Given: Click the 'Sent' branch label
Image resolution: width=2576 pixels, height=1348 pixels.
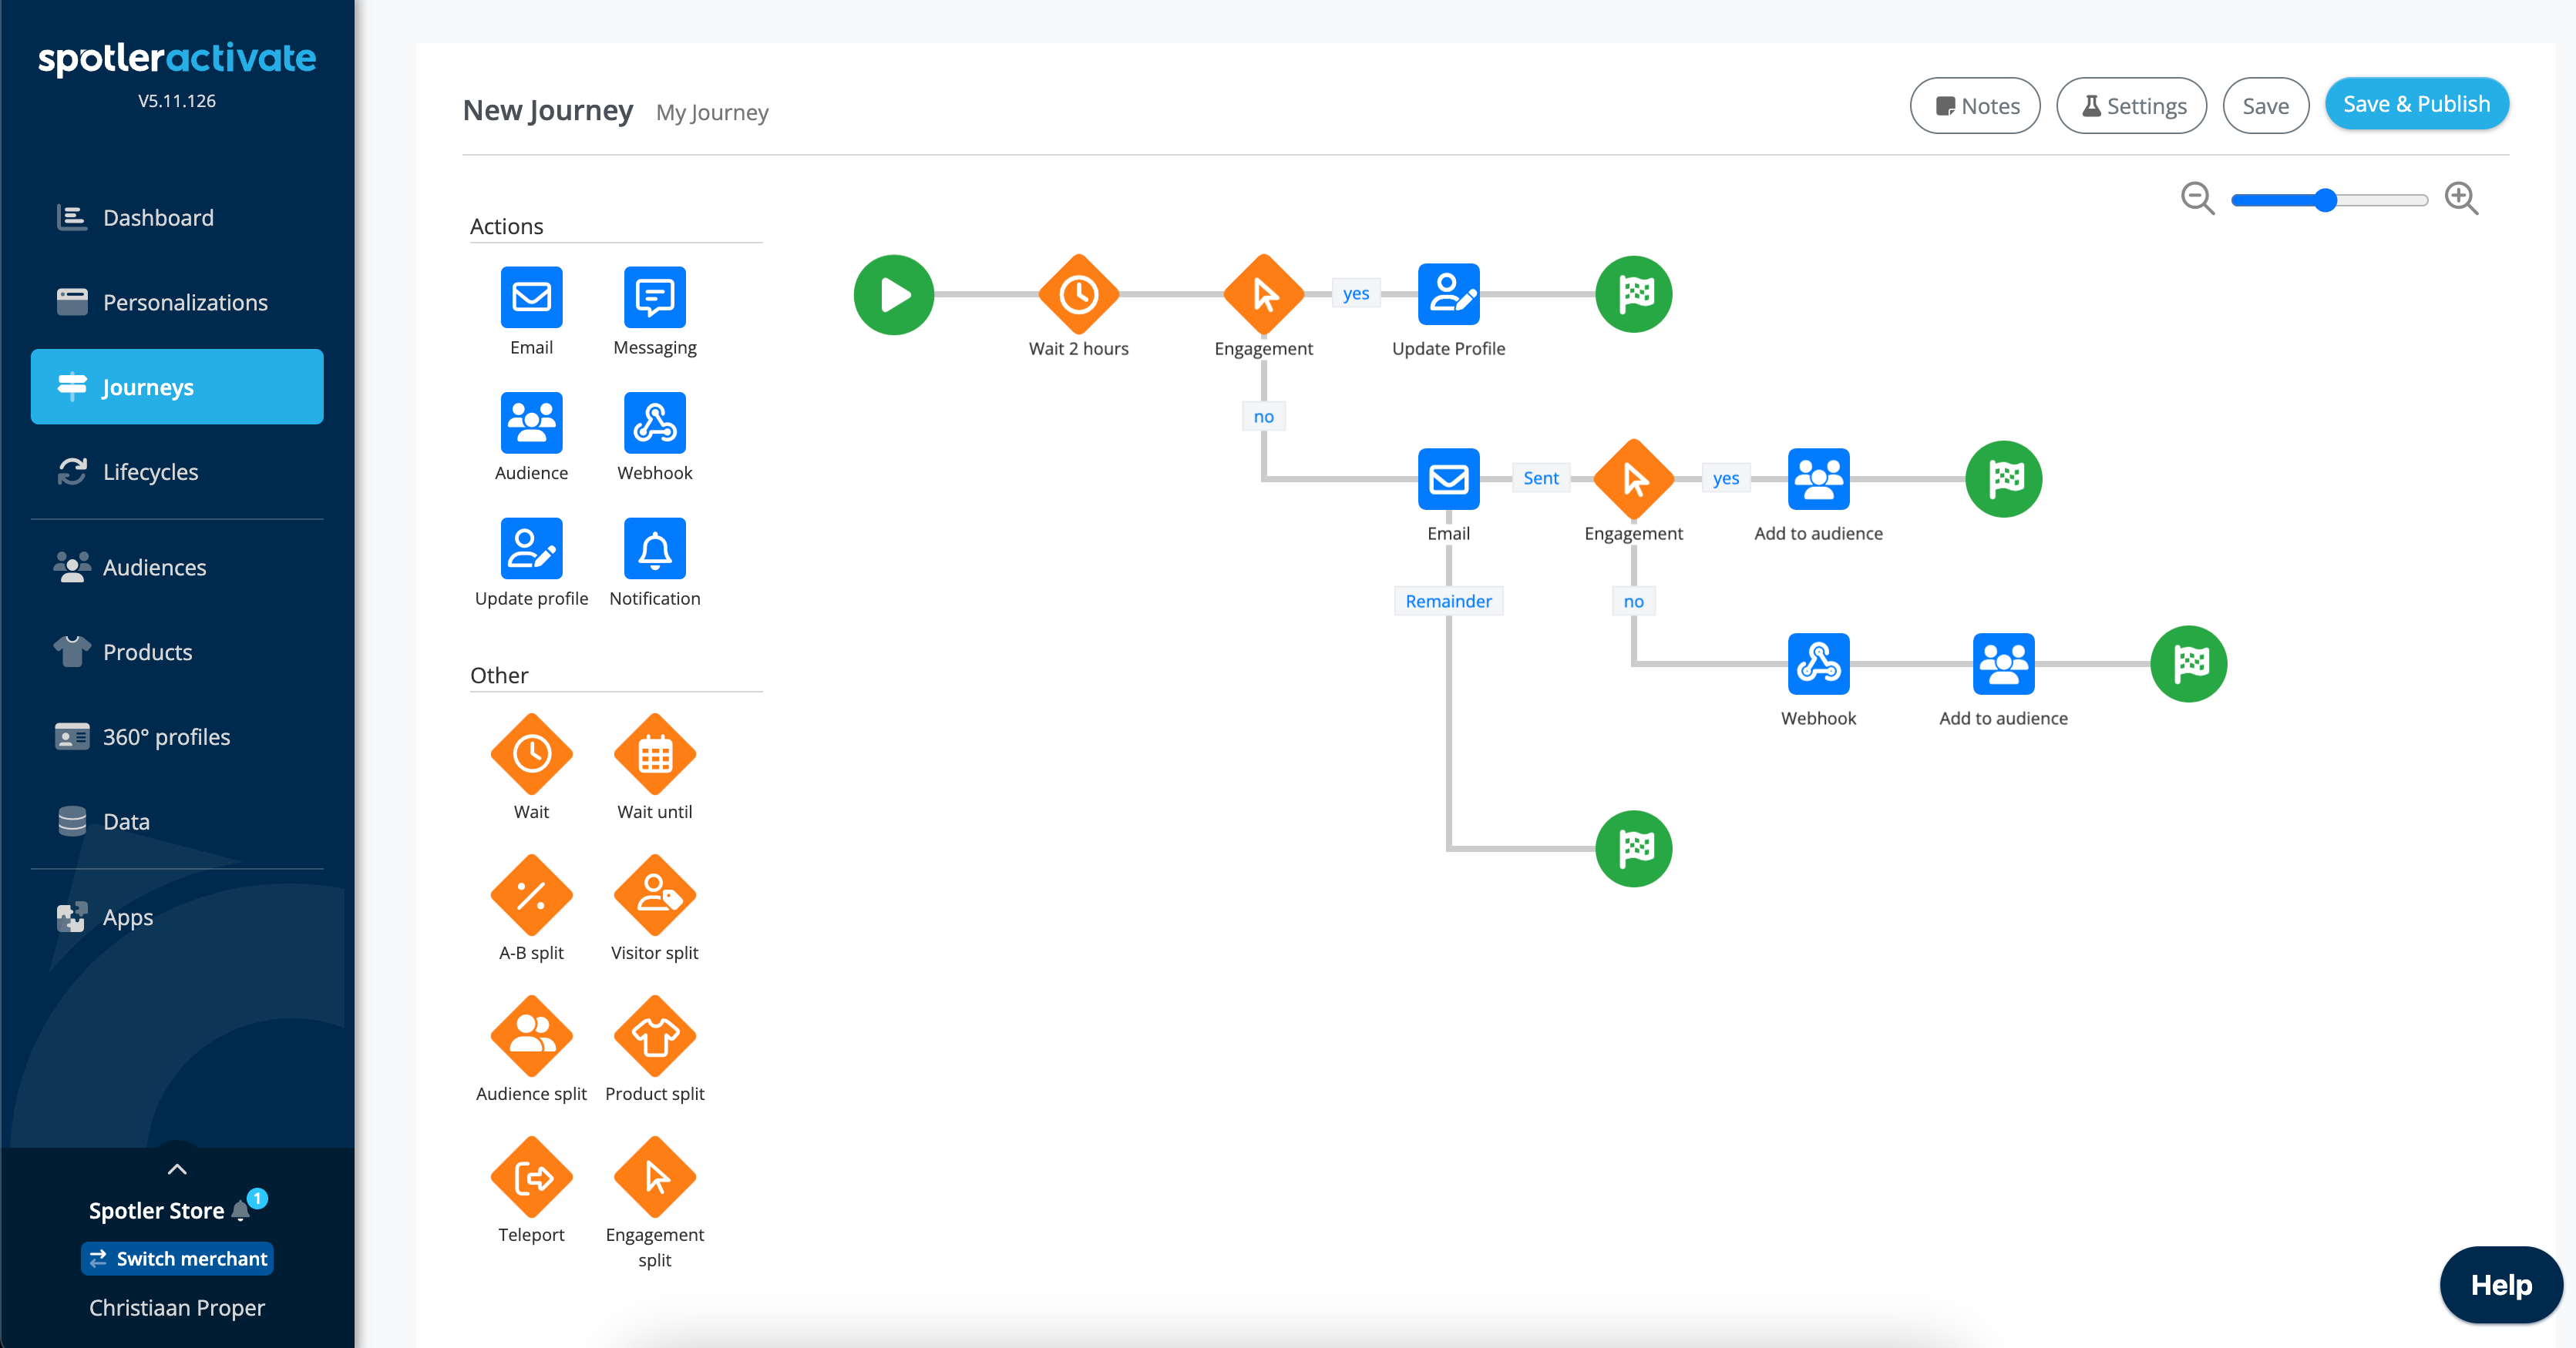Looking at the screenshot, I should (x=1540, y=478).
